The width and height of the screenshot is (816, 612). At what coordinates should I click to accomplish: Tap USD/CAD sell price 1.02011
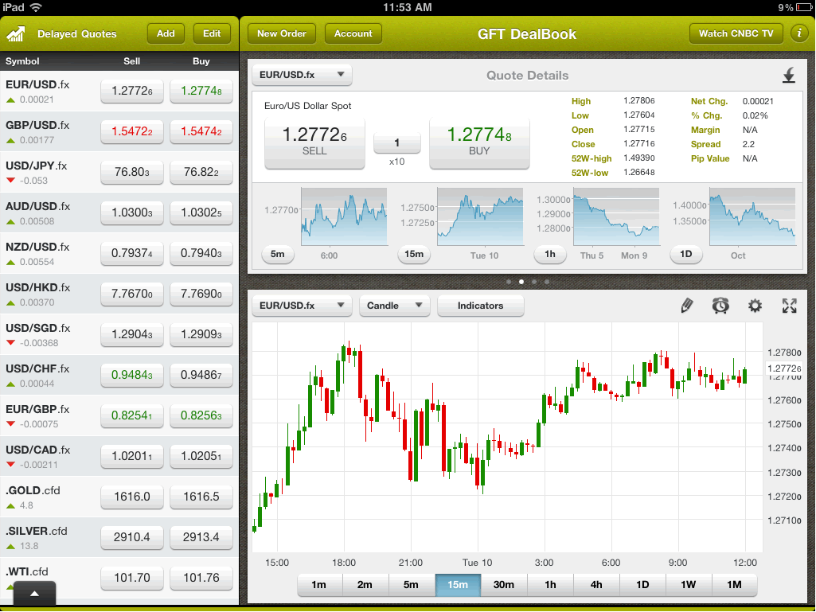(132, 456)
